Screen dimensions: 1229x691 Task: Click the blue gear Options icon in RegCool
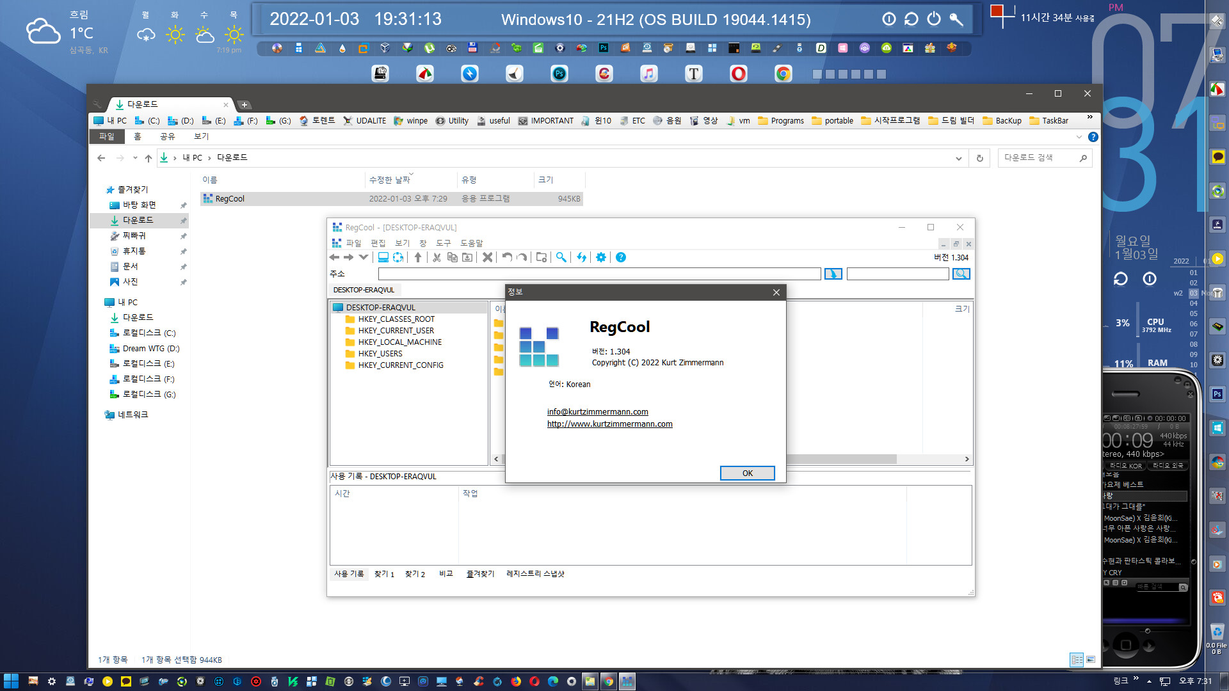point(601,257)
